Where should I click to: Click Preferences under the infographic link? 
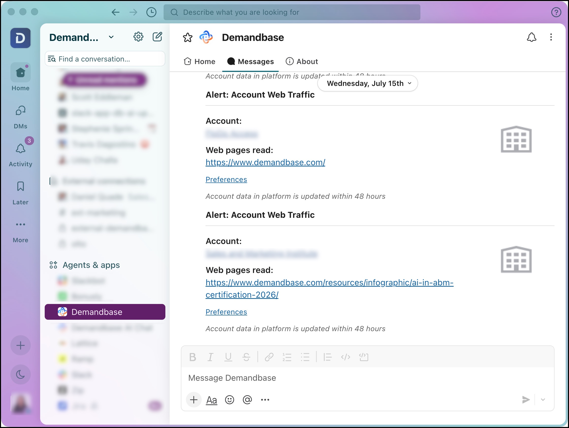click(x=226, y=312)
